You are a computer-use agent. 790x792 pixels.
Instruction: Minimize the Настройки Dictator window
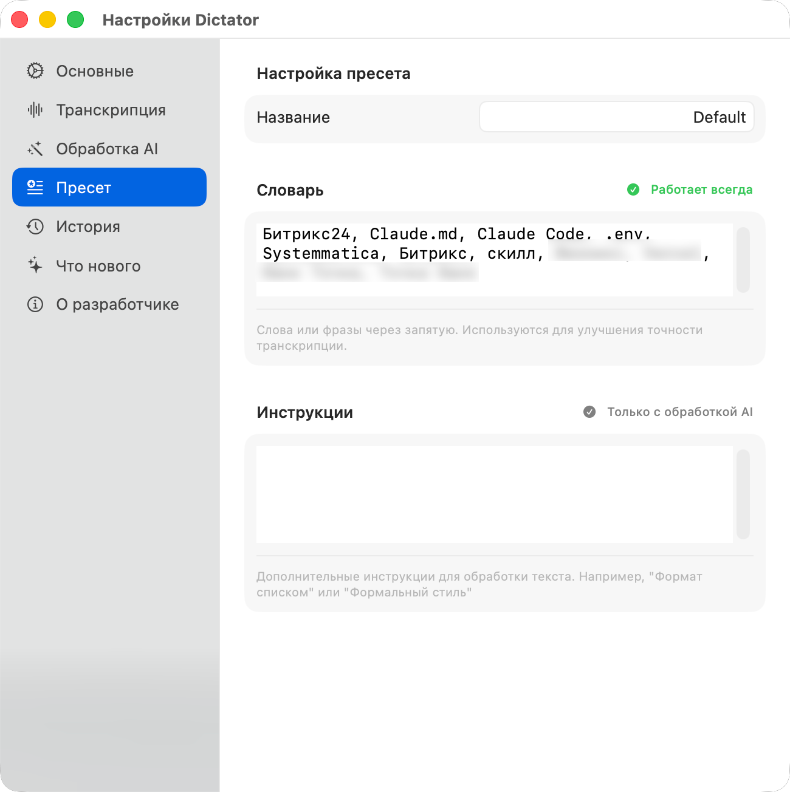pyautogui.click(x=47, y=19)
